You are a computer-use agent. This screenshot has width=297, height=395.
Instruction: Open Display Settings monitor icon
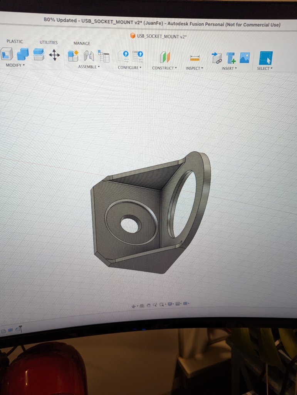170,304
